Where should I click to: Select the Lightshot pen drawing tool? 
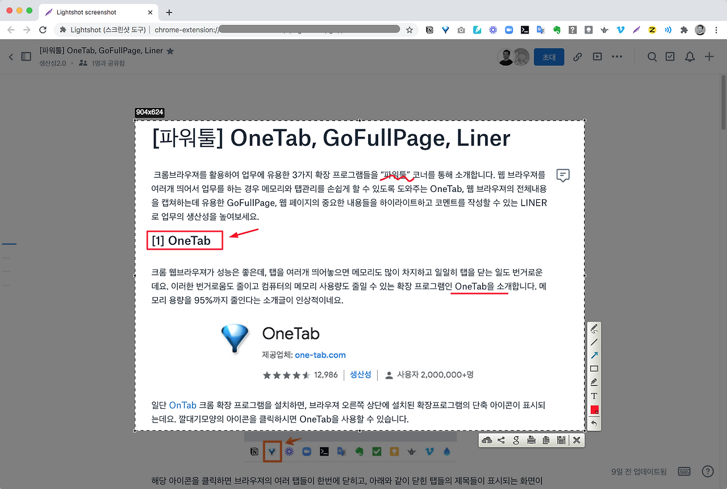click(594, 329)
